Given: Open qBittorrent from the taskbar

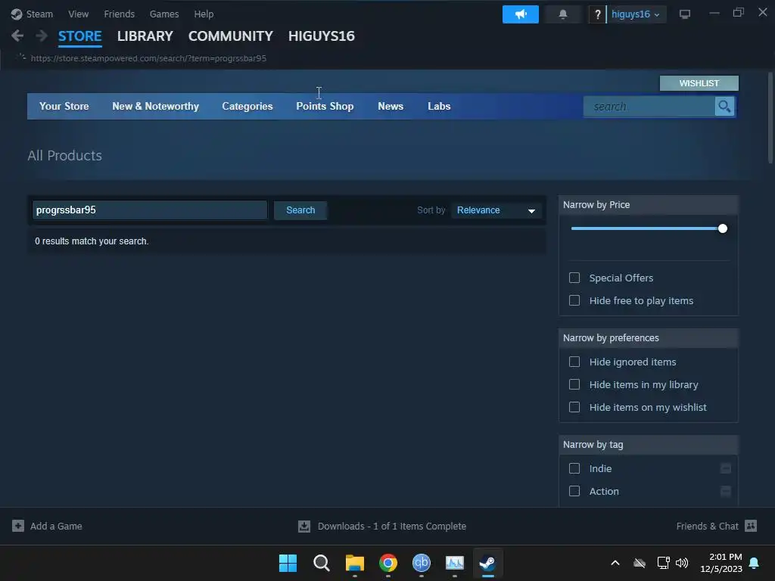Looking at the screenshot, I should tap(421, 563).
